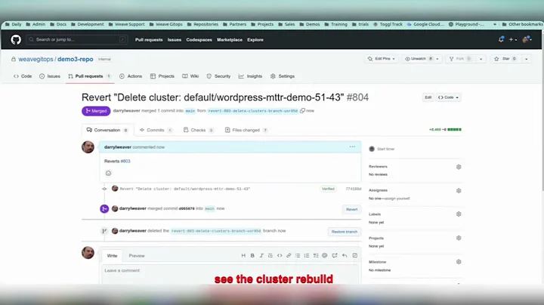
Task: Click Restore branch
Action: tap(345, 232)
